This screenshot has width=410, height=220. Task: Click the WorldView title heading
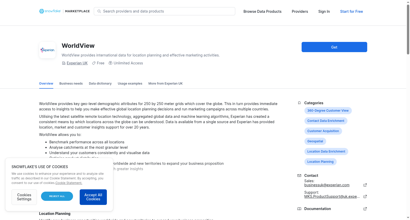click(x=78, y=46)
